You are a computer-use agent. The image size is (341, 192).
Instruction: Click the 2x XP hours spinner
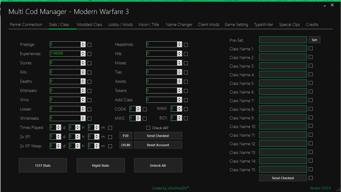(78, 137)
